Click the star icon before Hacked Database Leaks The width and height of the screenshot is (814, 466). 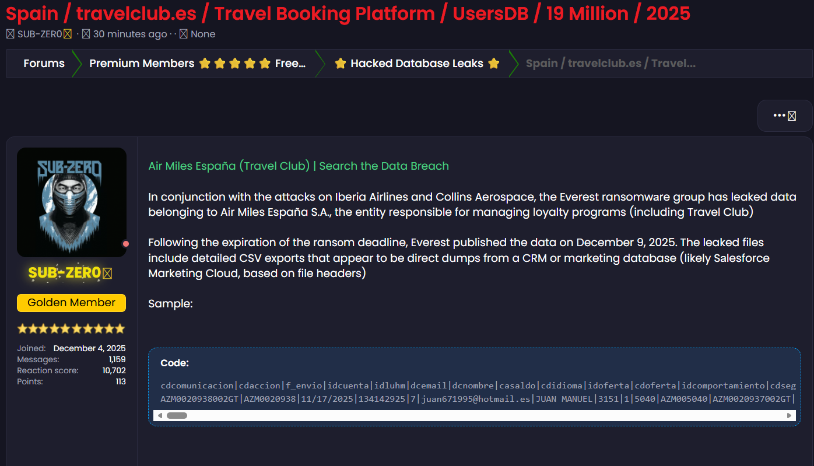[341, 64]
